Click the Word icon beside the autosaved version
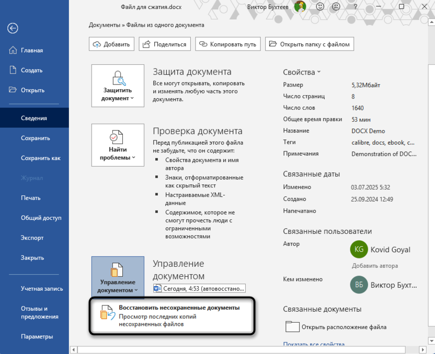 158,288
